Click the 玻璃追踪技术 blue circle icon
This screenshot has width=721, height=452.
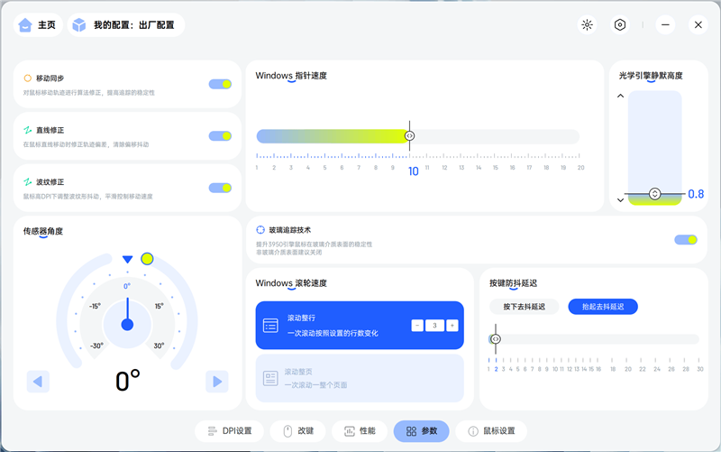[x=260, y=230]
